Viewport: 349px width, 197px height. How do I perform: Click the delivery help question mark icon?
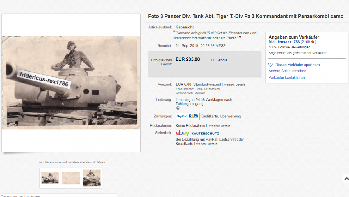pyautogui.click(x=178, y=108)
